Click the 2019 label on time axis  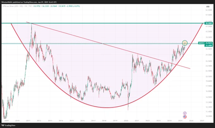tap(115, 121)
